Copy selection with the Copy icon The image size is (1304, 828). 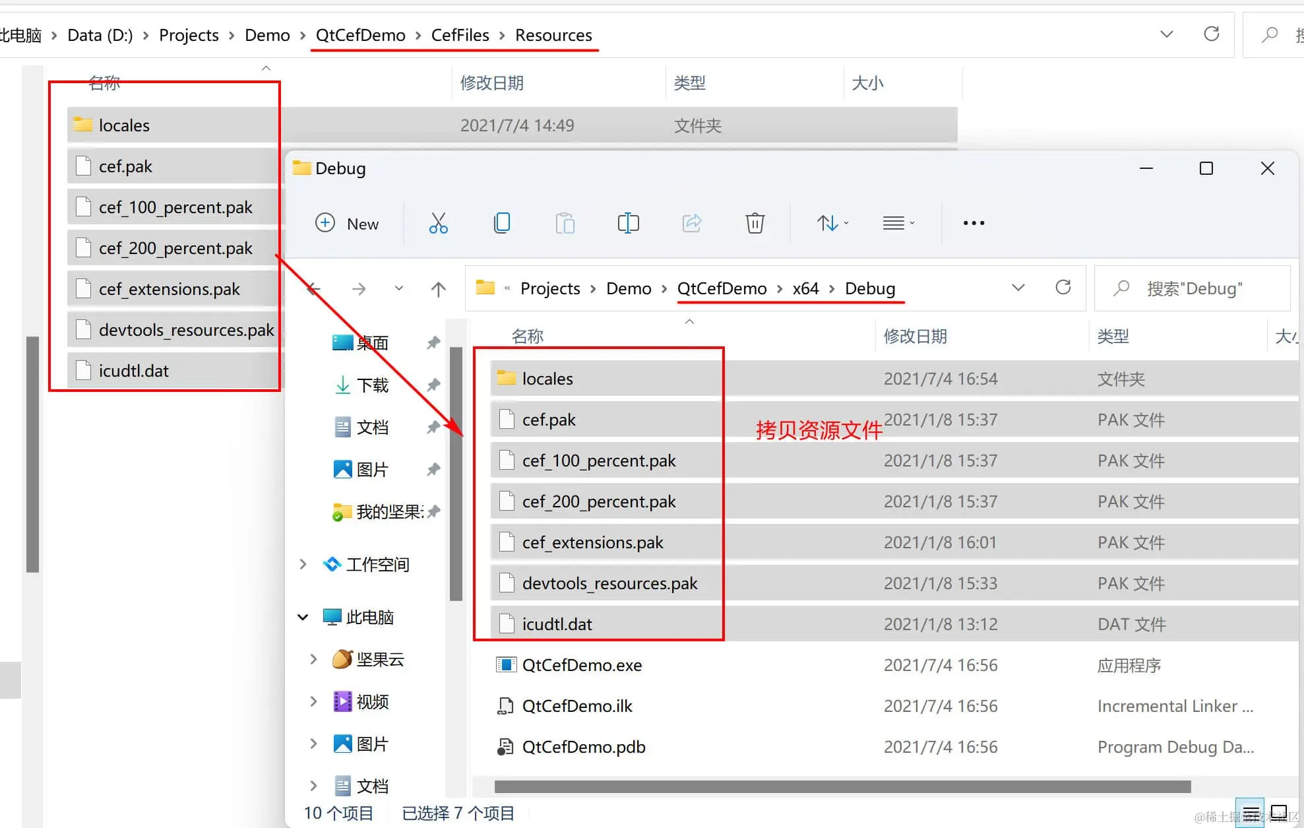(x=501, y=223)
